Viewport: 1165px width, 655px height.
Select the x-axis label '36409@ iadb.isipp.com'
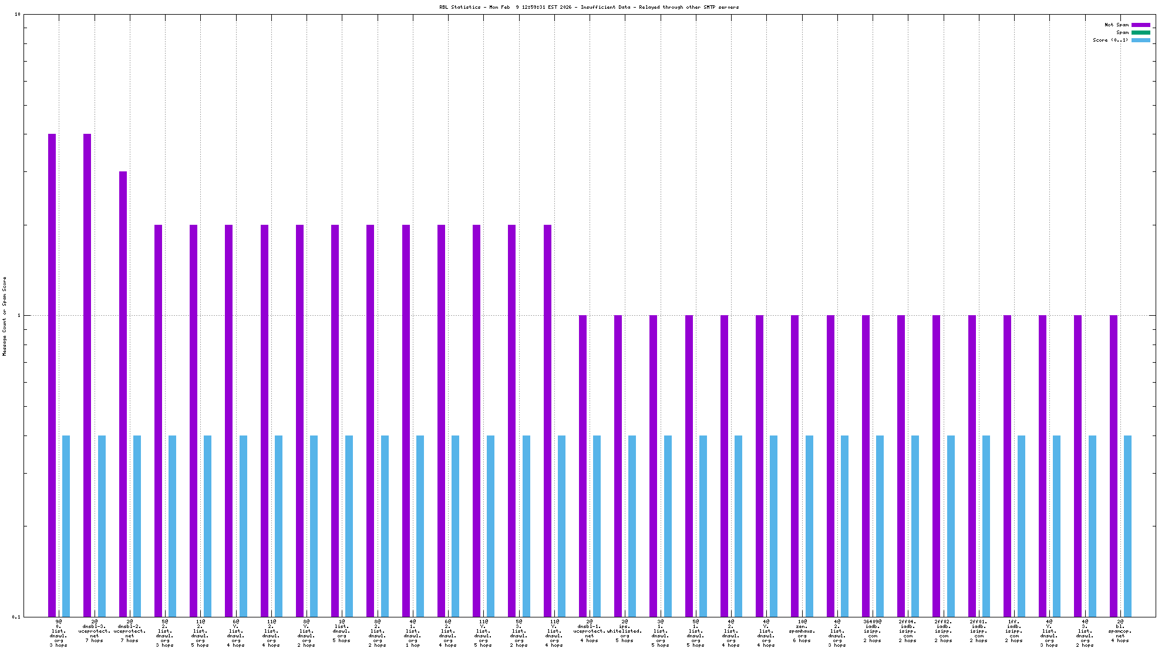[873, 631]
